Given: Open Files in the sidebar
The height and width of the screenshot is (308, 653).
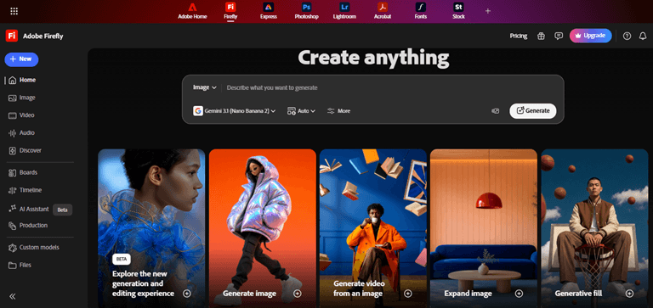Looking at the screenshot, I should coord(20,266).
